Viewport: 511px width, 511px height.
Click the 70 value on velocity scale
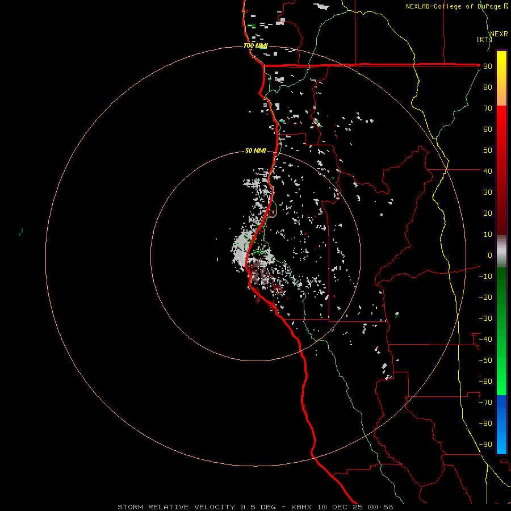point(488,108)
